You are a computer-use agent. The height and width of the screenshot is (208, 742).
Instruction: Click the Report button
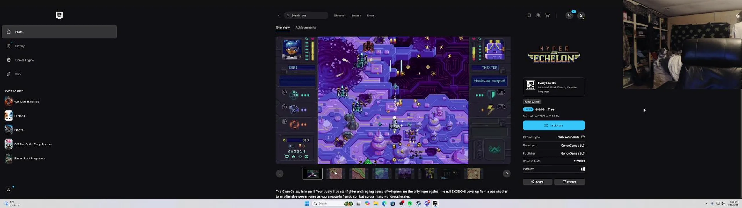[570, 182]
